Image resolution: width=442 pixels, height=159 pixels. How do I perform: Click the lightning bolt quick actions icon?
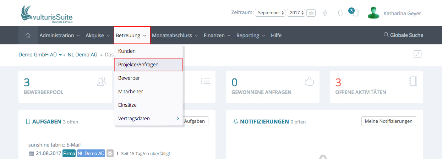[x=325, y=13]
